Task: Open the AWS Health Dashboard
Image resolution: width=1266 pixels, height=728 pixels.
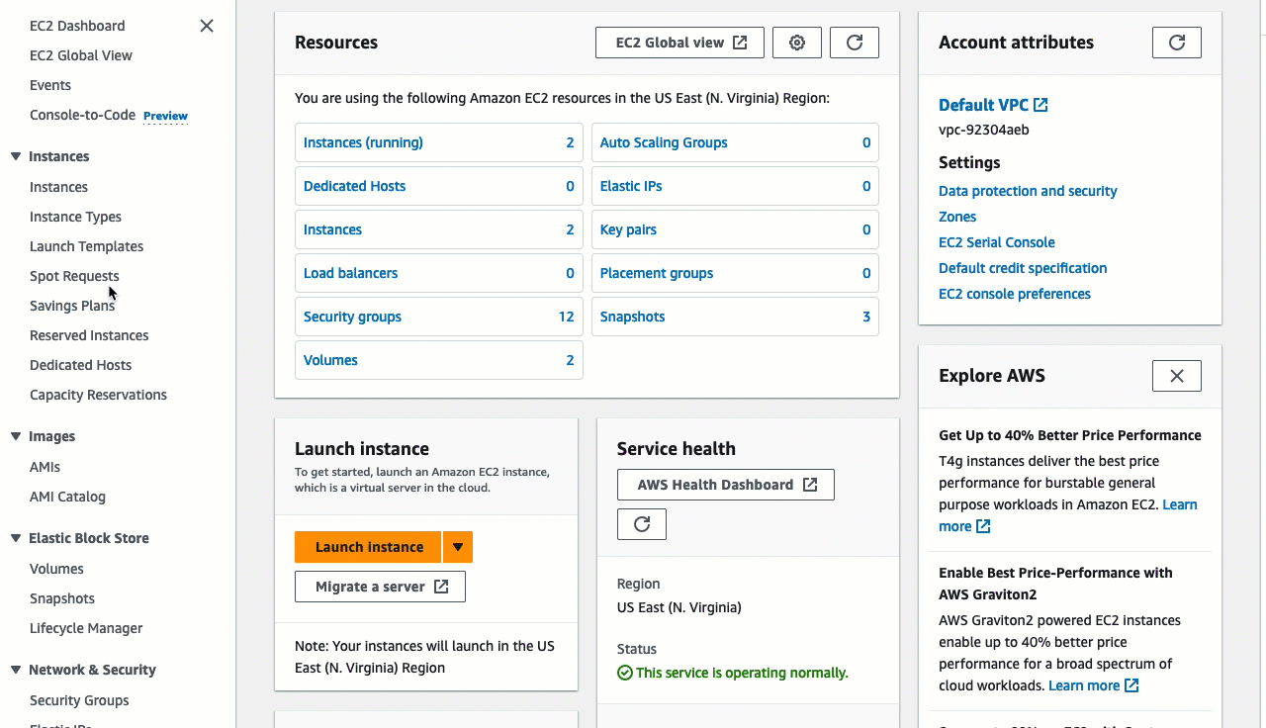Action: pyautogui.click(x=725, y=485)
